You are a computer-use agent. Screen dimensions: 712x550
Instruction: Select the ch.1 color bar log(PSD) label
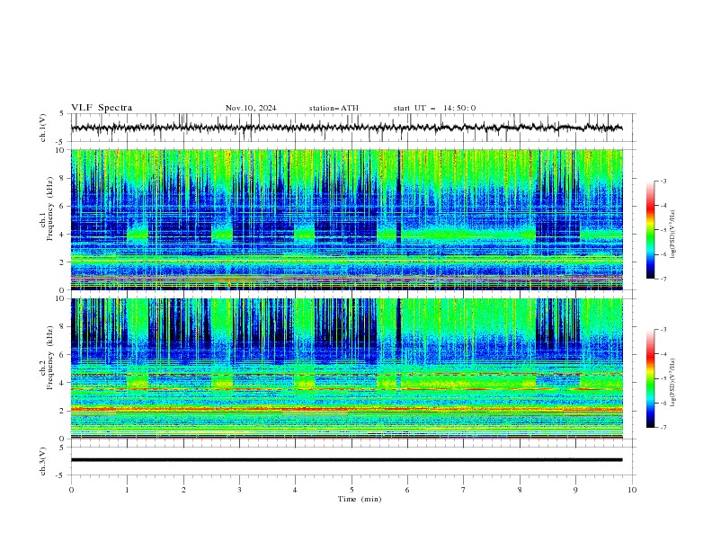[x=673, y=235]
